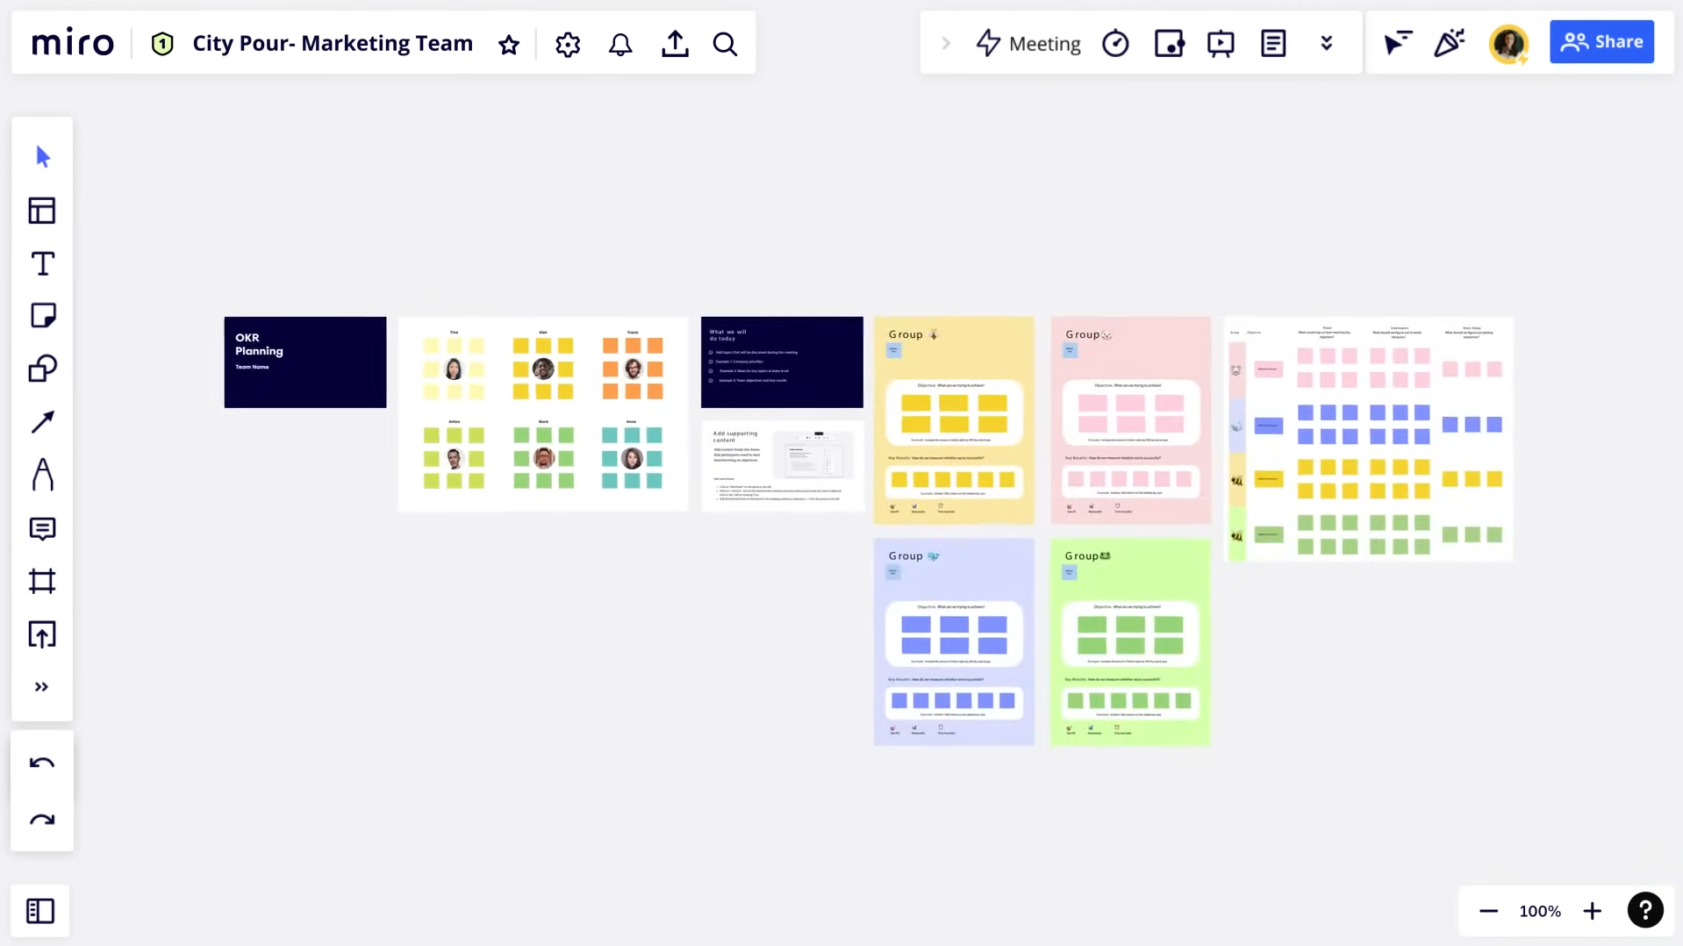The image size is (1683, 946).
Task: Select the Text tool
Action: [x=42, y=263]
